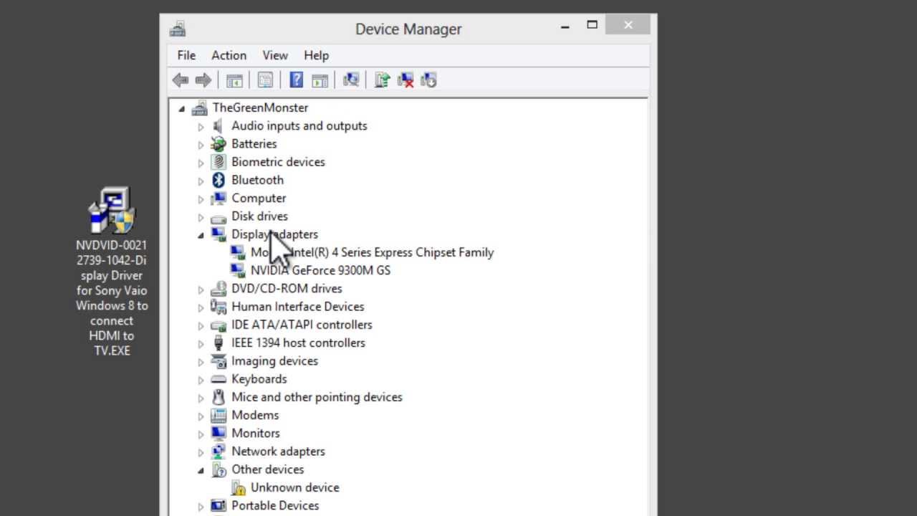Image resolution: width=917 pixels, height=516 pixels.
Task: Click the Batteries category icon
Action: tap(219, 144)
